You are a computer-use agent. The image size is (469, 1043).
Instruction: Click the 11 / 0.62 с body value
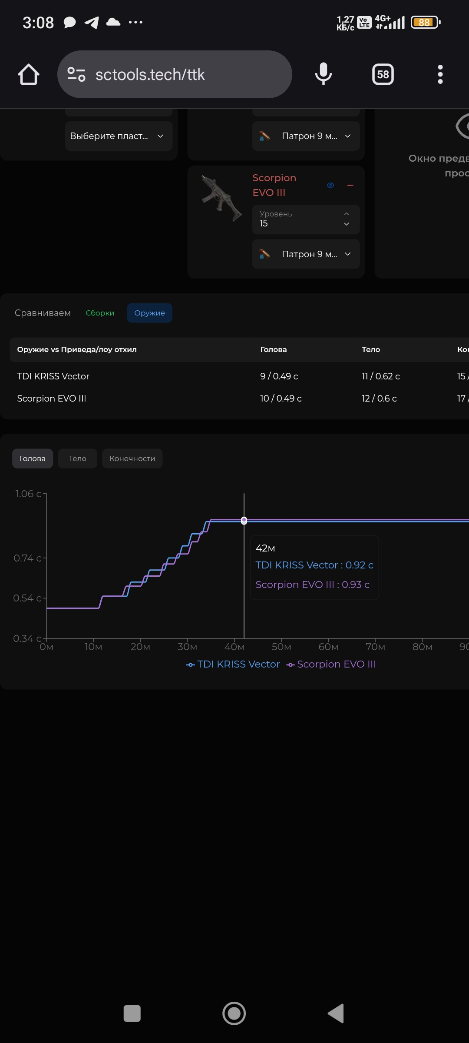pyautogui.click(x=381, y=376)
